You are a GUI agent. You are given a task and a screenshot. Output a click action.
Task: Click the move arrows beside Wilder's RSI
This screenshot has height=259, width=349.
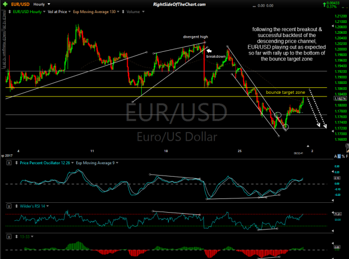pyautogui.click(x=16, y=206)
